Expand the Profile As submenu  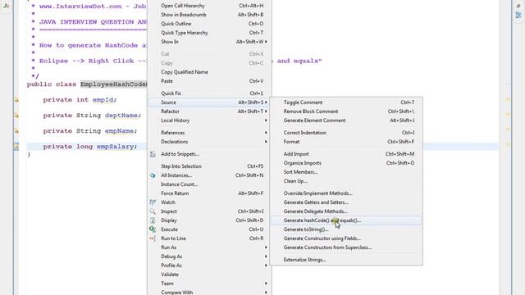click(266, 265)
